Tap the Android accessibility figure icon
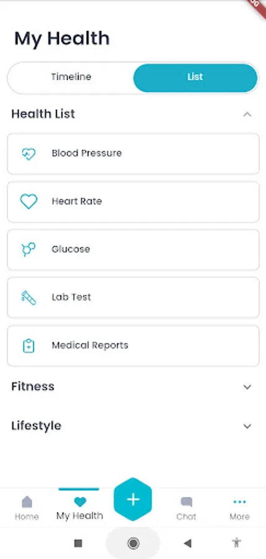Image resolution: width=266 pixels, height=559 pixels. pyautogui.click(x=236, y=543)
